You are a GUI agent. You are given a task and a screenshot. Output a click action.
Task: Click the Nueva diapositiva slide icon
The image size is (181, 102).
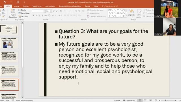click(13, 11)
